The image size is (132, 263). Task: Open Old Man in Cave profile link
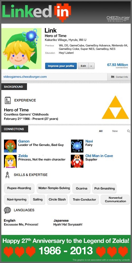99,156
